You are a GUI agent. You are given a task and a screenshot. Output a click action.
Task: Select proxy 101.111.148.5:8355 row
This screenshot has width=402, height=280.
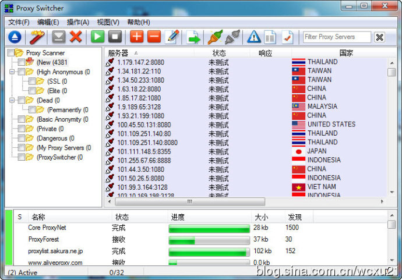246,151
